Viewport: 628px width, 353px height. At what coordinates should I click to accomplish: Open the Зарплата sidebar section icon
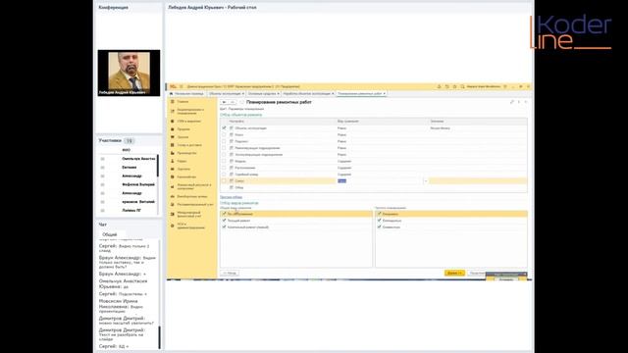pos(173,169)
